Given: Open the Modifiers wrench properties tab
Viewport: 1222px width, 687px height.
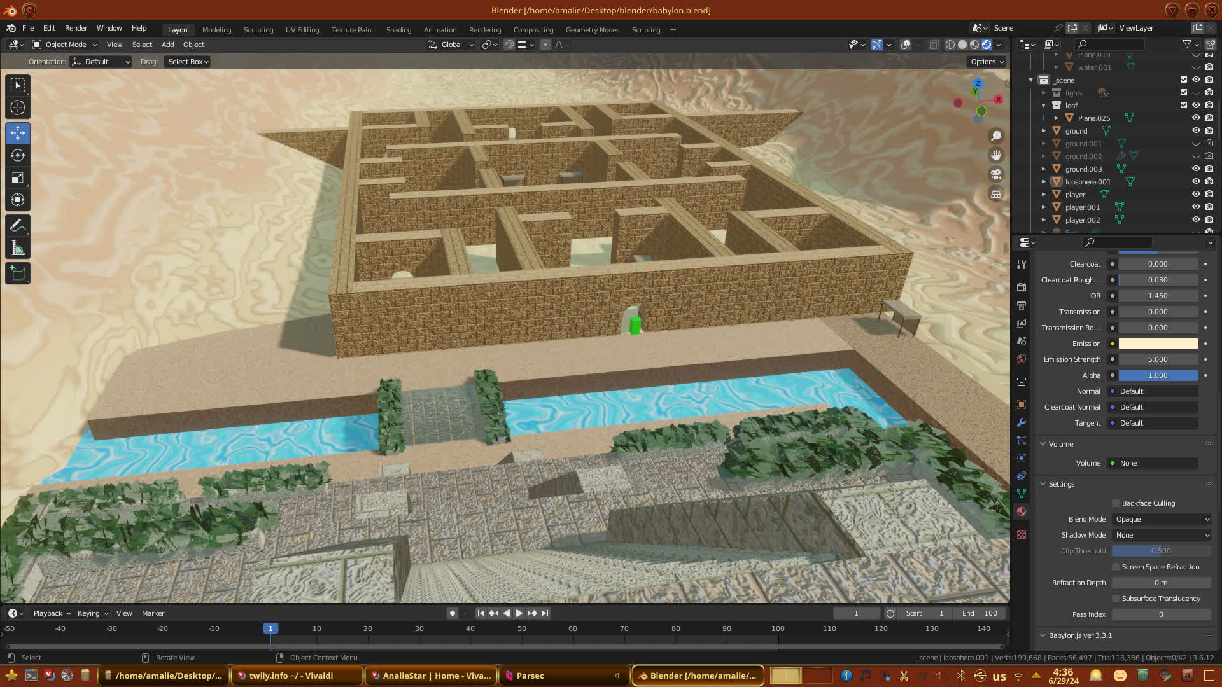Looking at the screenshot, I should 1022,422.
